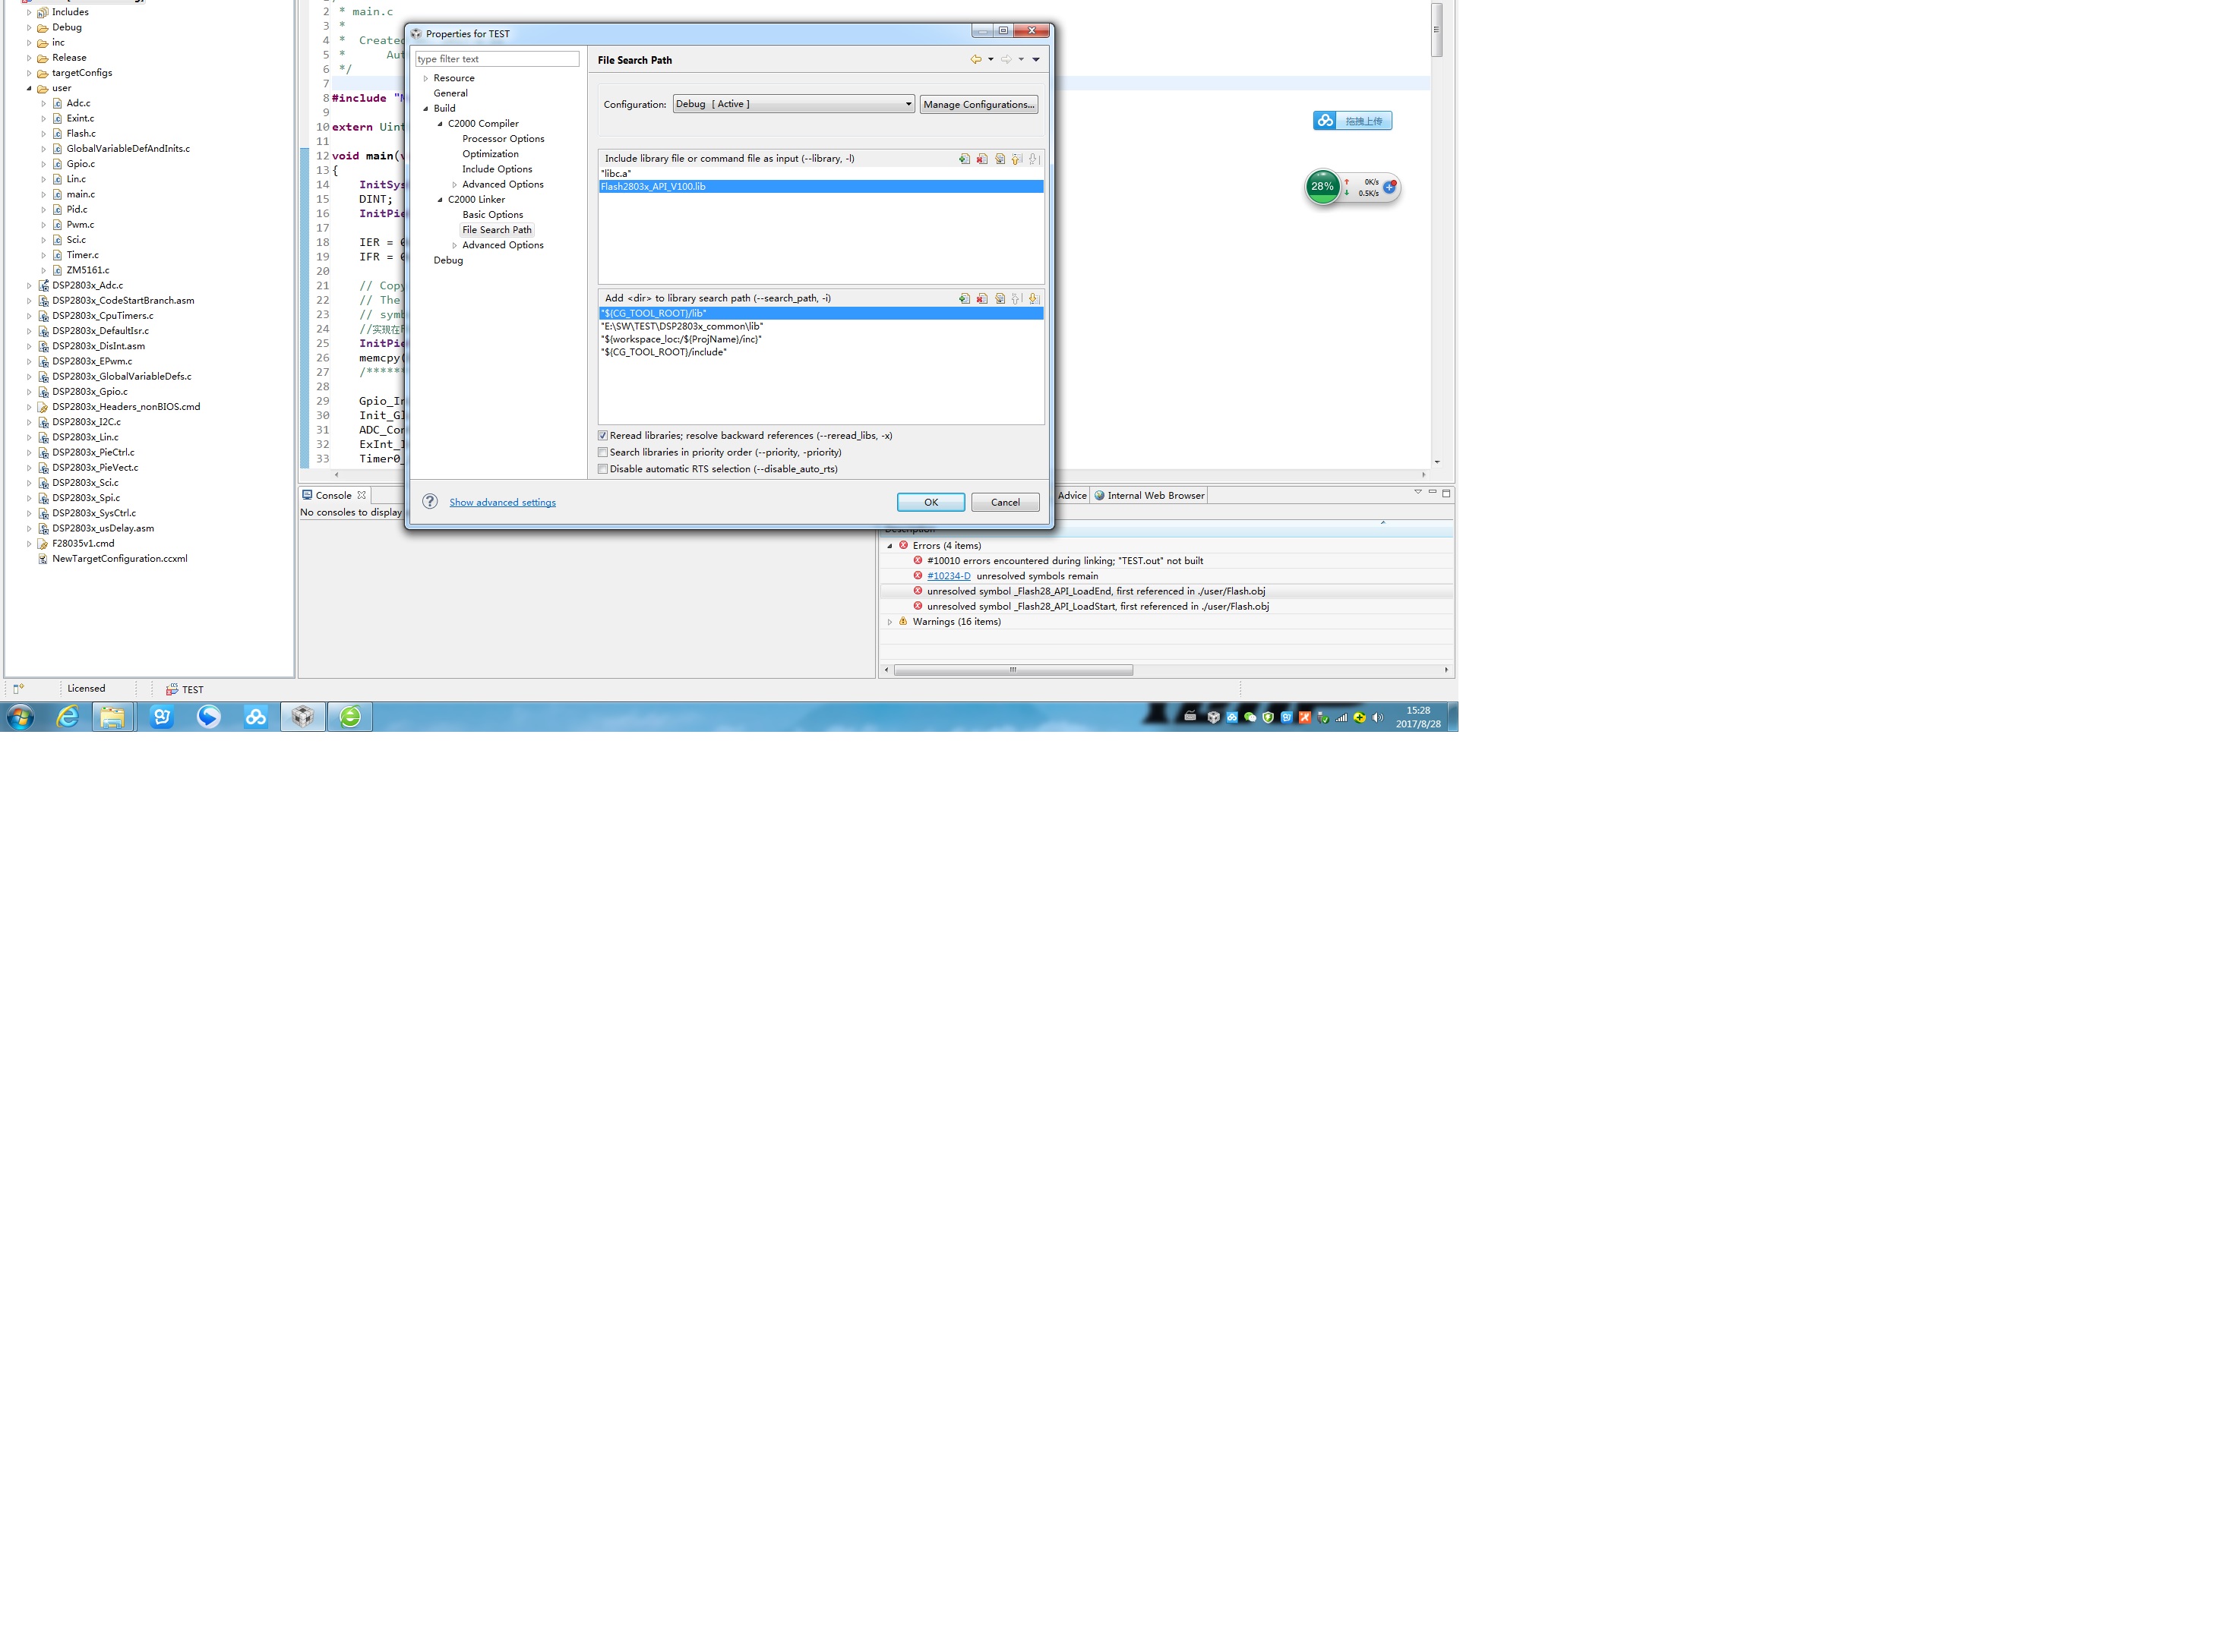Viewport: 2215px width, 1652px height.
Task: Click the type filter text field
Action: (496, 59)
